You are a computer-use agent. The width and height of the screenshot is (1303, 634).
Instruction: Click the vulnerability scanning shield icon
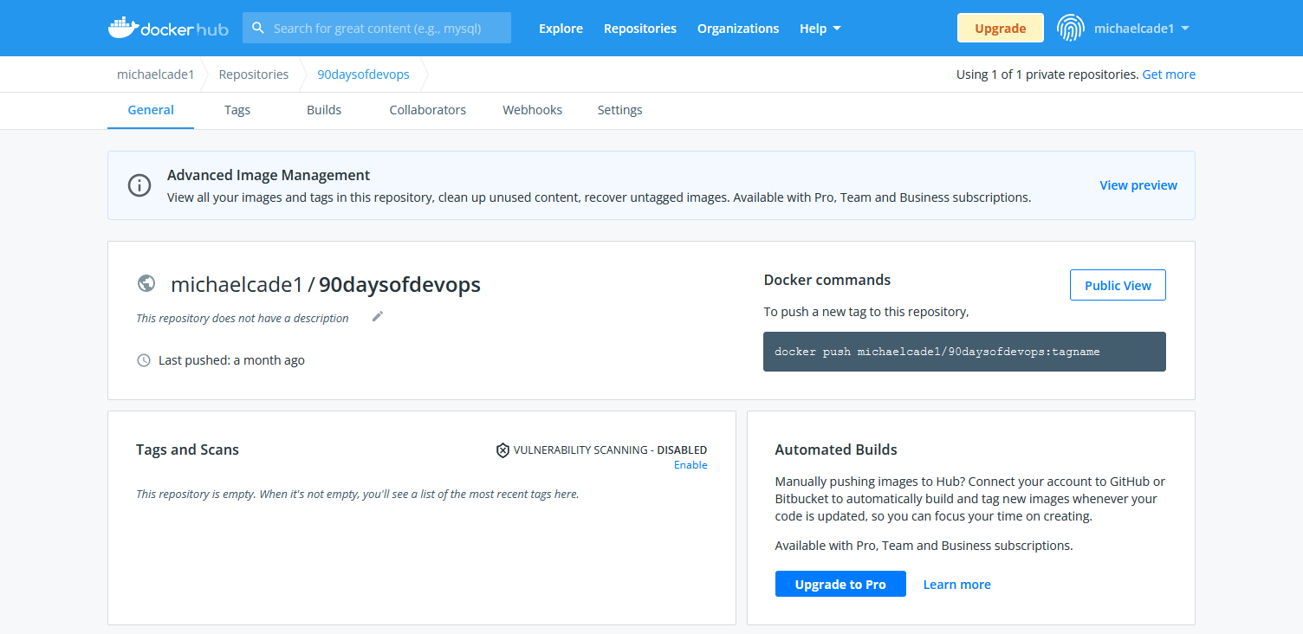(x=502, y=450)
